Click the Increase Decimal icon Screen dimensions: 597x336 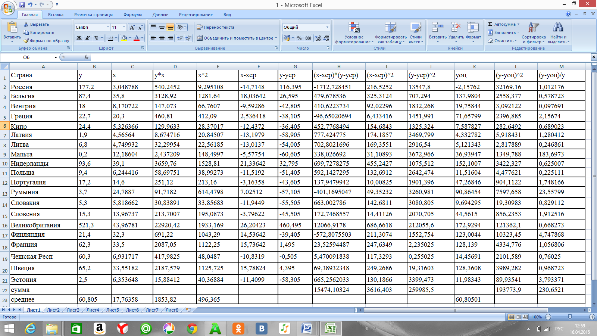(318, 38)
